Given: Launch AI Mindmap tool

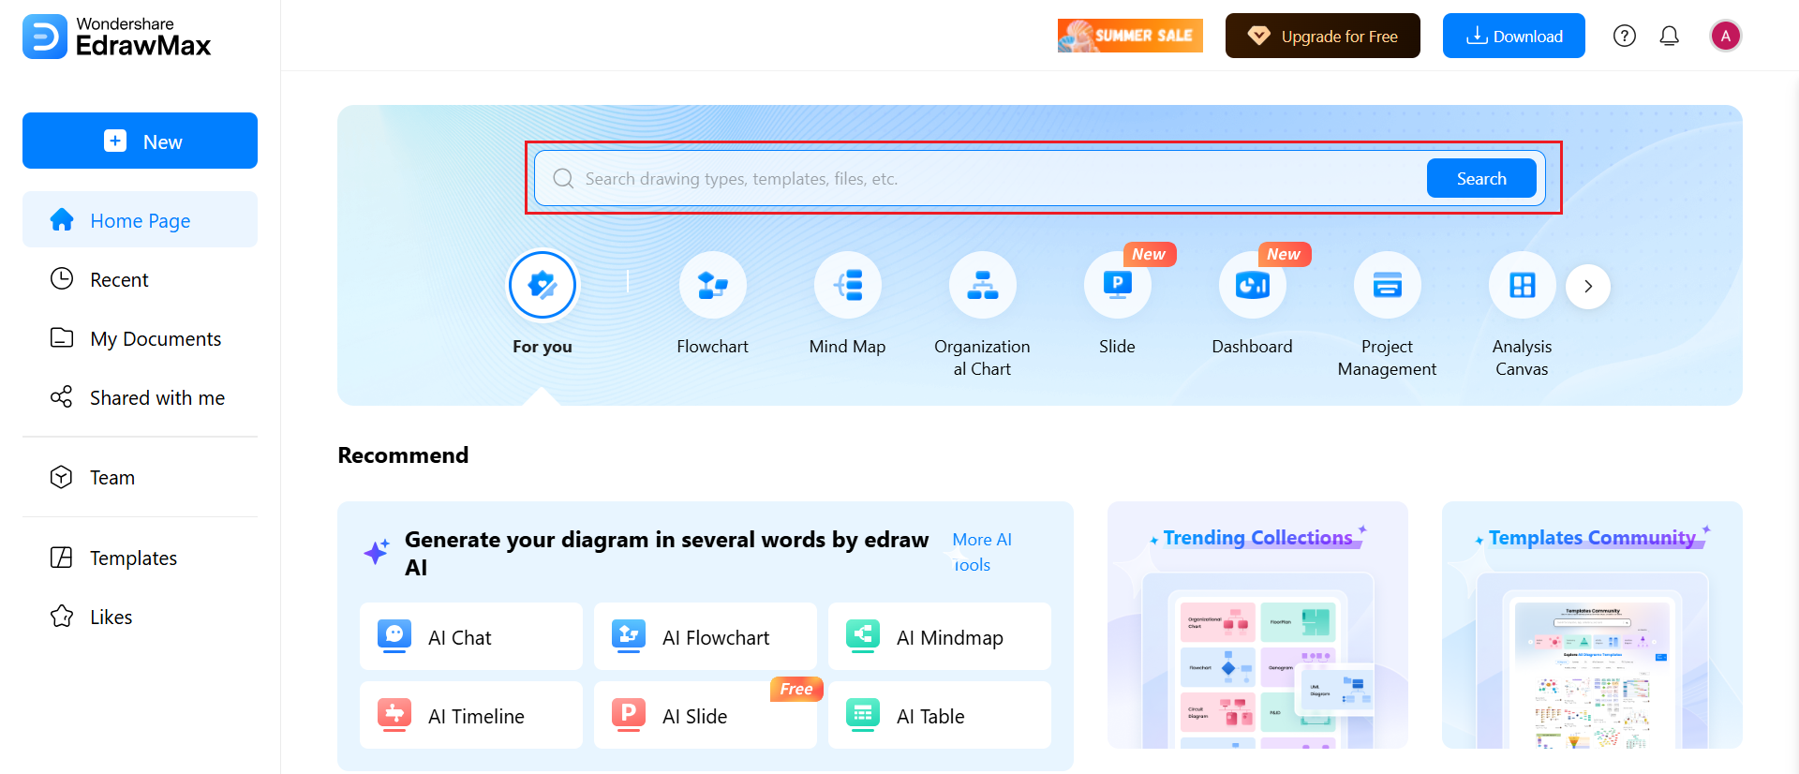Looking at the screenshot, I should coord(940,636).
